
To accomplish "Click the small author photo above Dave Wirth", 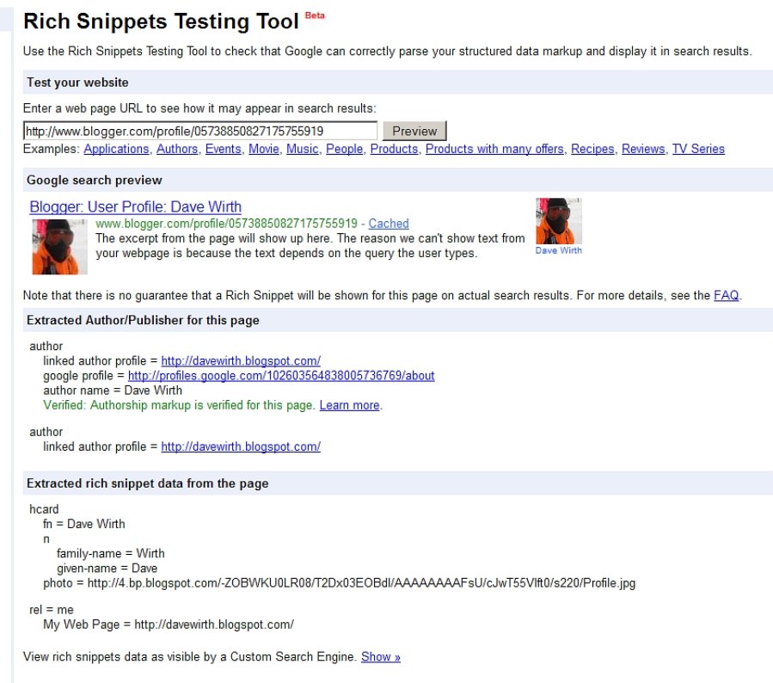I will (559, 221).
